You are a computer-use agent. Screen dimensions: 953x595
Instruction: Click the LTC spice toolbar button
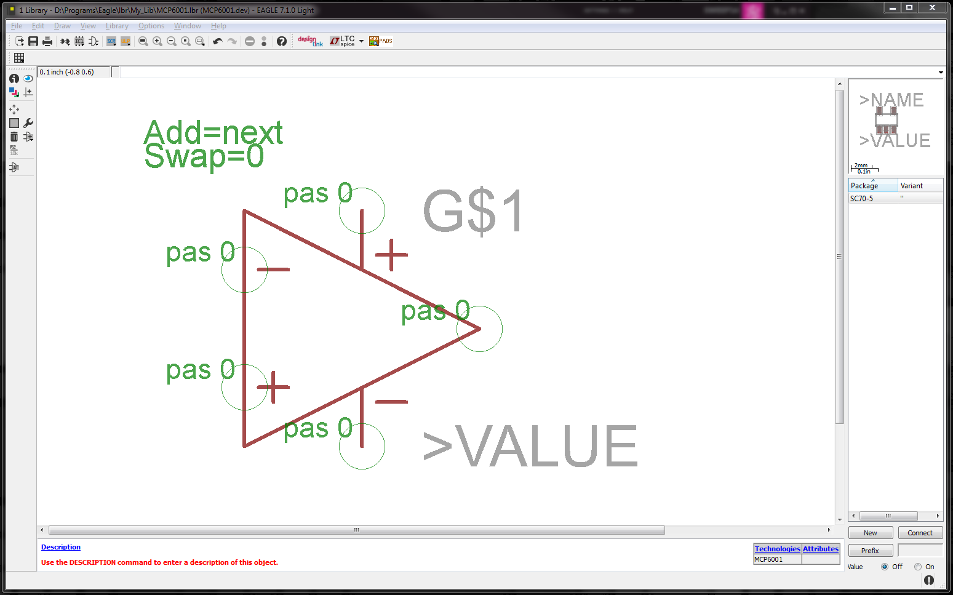coord(342,41)
